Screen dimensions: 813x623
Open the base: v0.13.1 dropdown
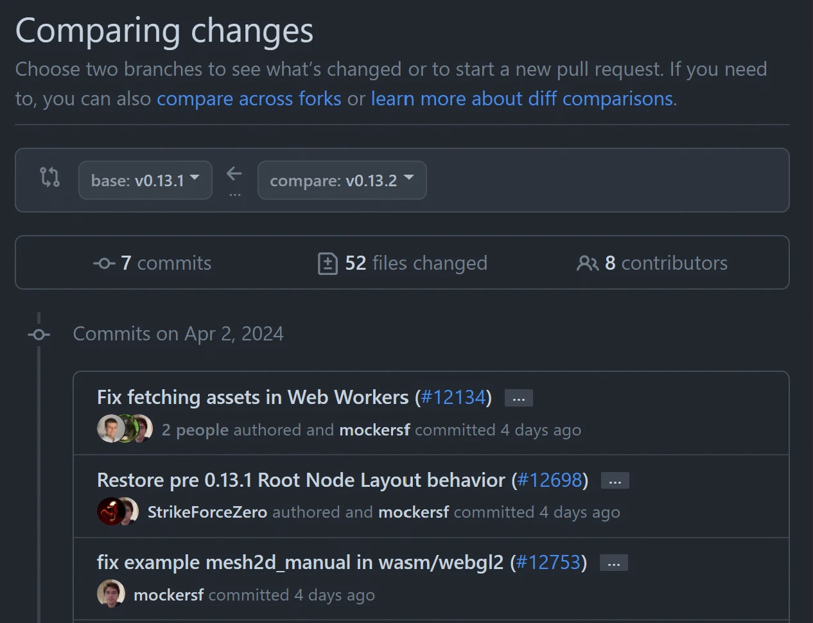click(x=145, y=180)
